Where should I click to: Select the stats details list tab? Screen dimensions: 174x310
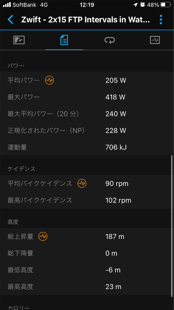64,40
